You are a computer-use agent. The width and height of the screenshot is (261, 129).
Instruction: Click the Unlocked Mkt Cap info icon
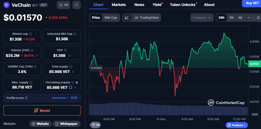click(75, 34)
